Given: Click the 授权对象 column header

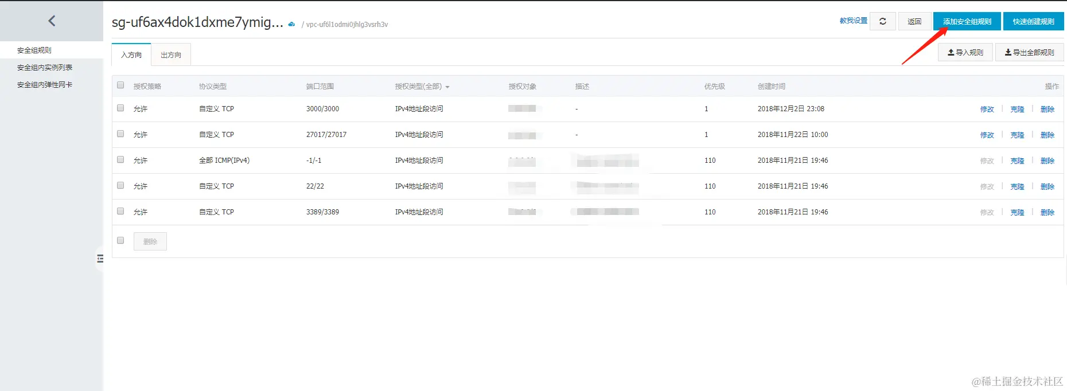Looking at the screenshot, I should (x=523, y=87).
